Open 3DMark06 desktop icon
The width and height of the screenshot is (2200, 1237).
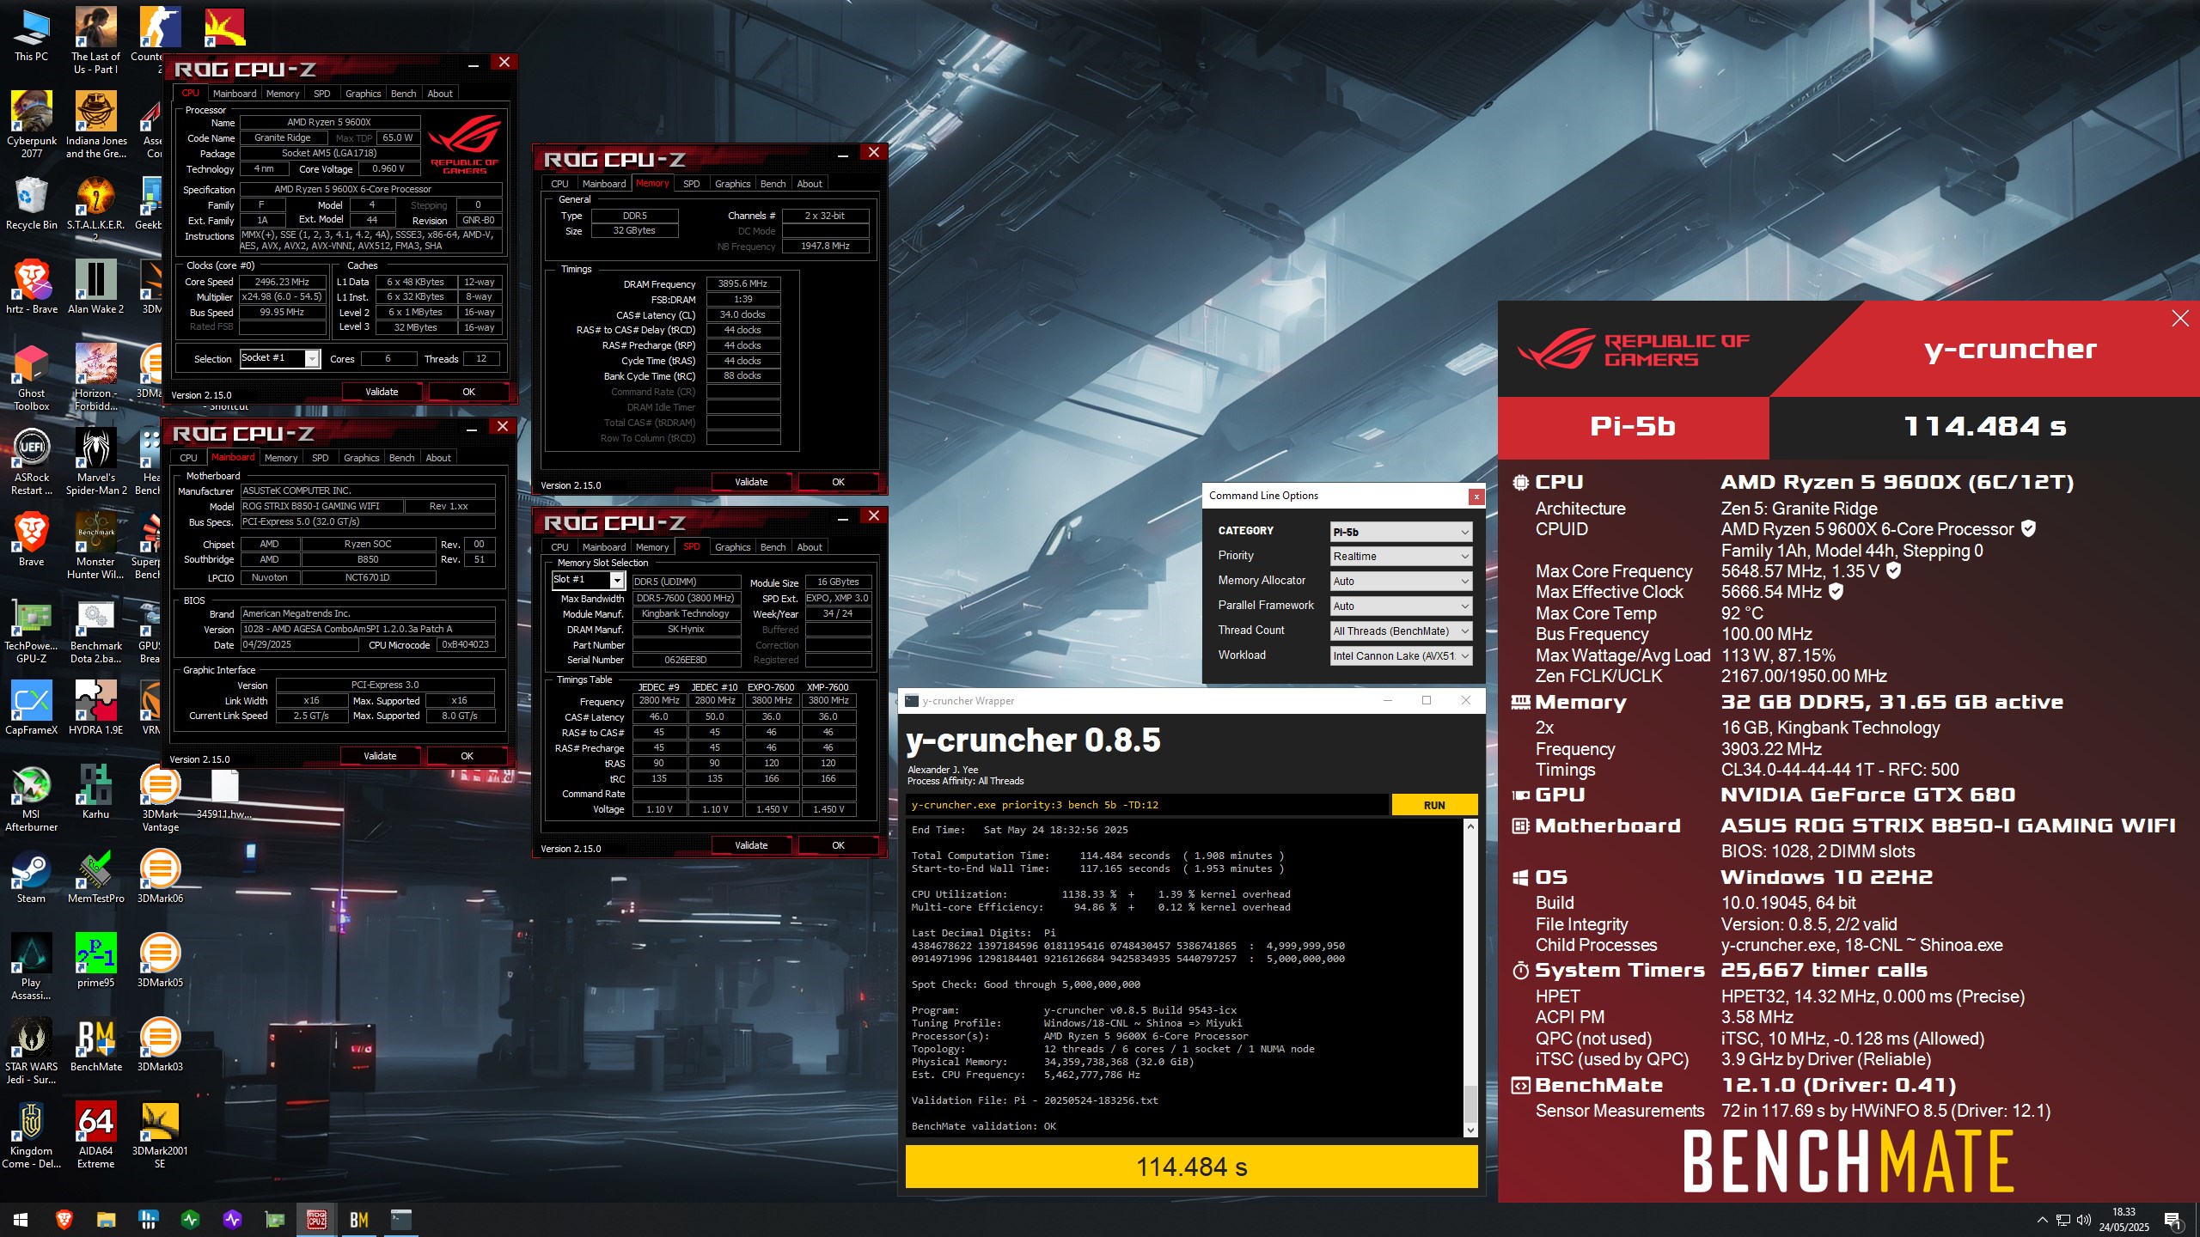coord(160,877)
